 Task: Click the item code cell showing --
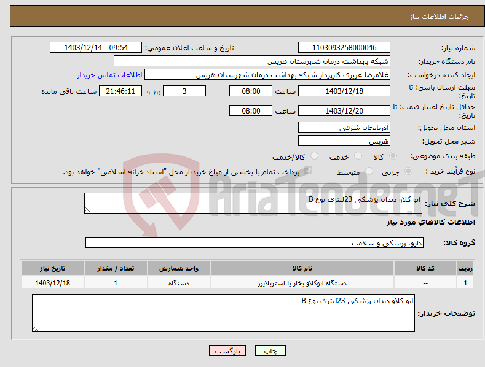point(425,283)
